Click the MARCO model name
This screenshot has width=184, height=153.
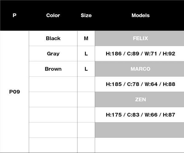pyautogui.click(x=140, y=69)
